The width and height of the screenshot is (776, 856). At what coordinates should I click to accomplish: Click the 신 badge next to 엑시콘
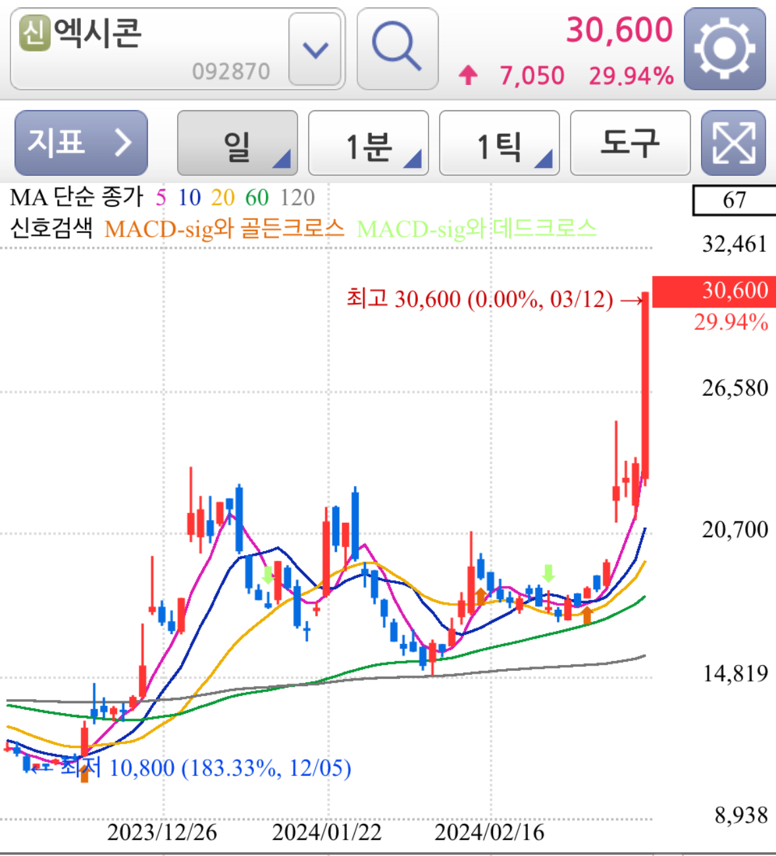point(34,32)
